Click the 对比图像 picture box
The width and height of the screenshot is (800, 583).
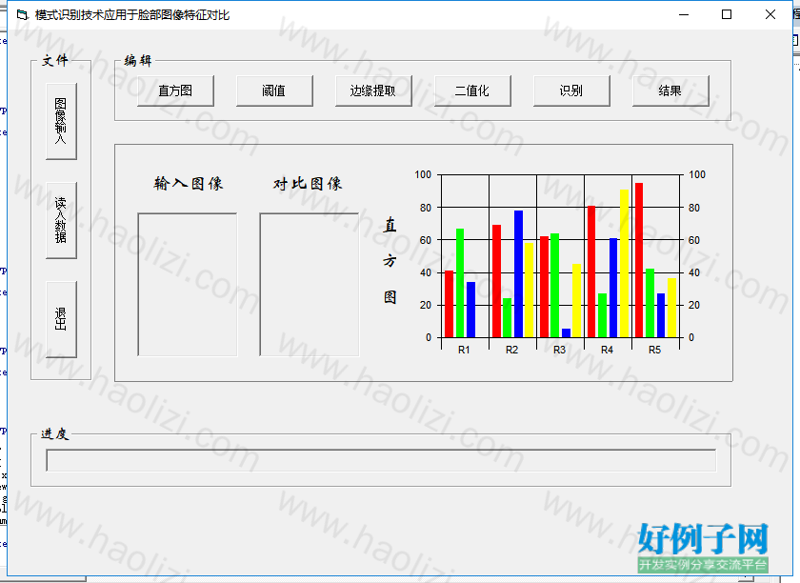point(310,284)
